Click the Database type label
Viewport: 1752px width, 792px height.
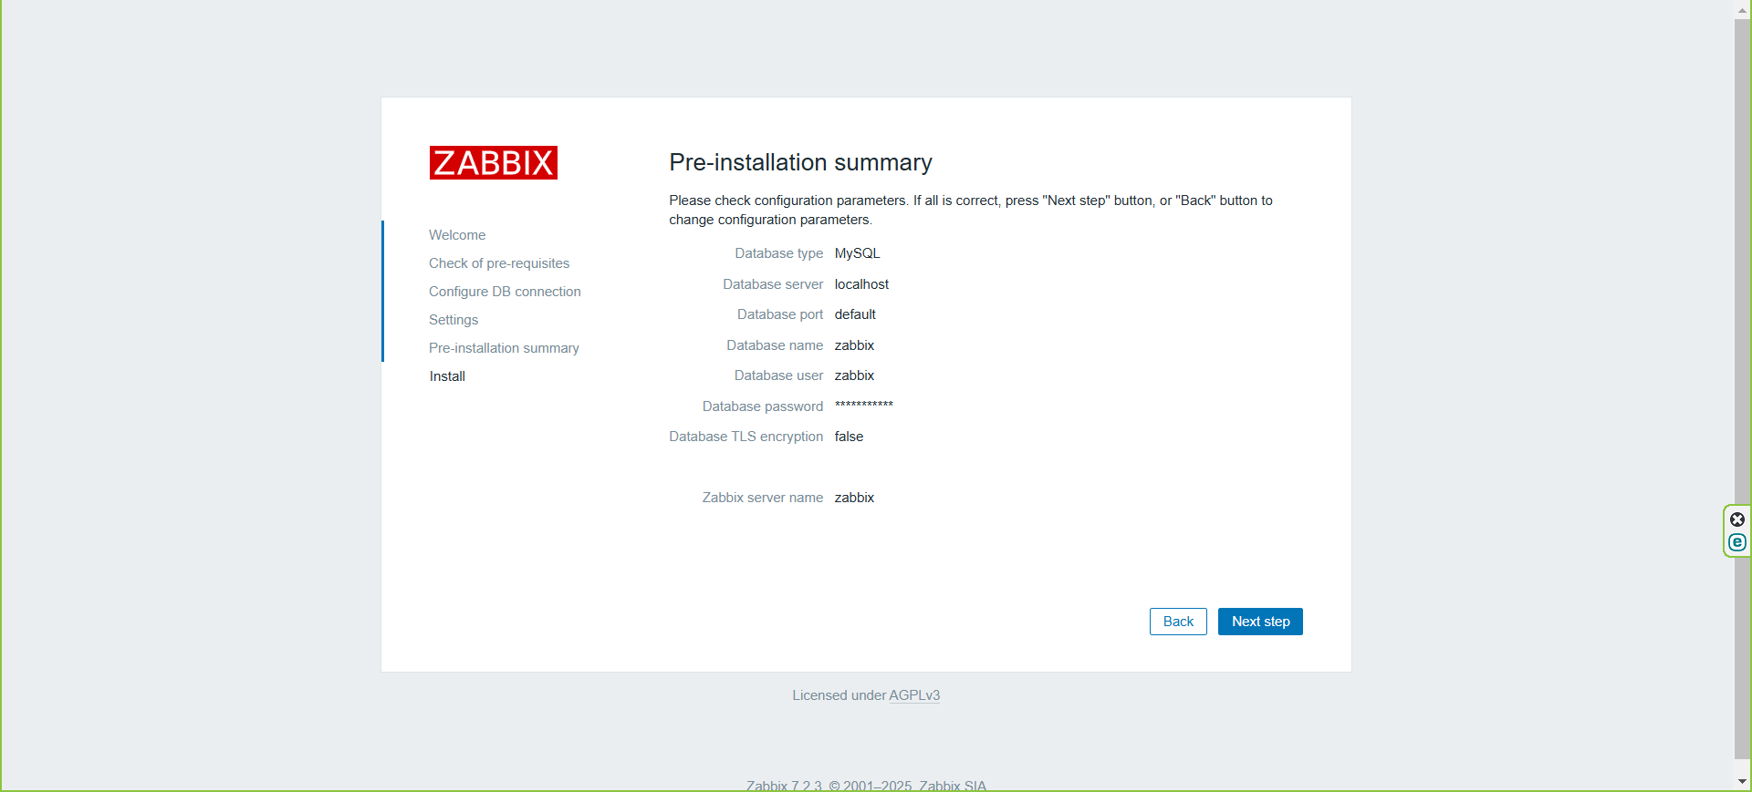point(779,253)
